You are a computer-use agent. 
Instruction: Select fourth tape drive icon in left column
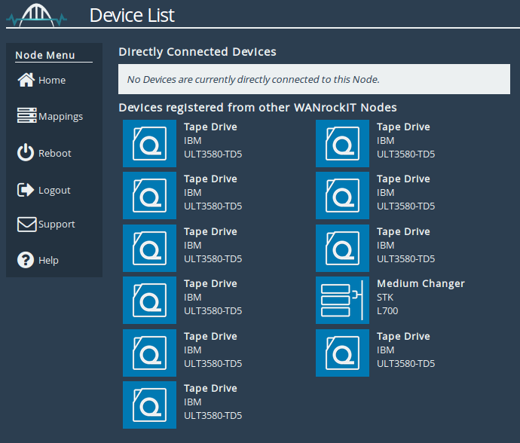click(149, 300)
